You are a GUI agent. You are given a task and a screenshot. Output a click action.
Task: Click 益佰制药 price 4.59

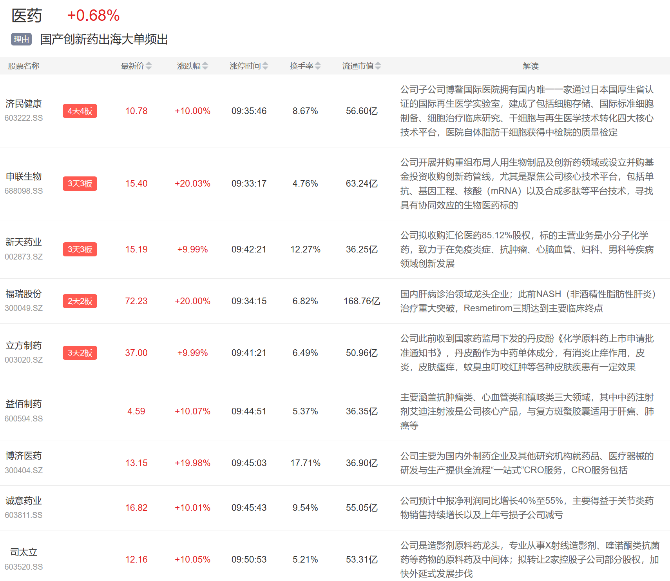[x=136, y=411]
